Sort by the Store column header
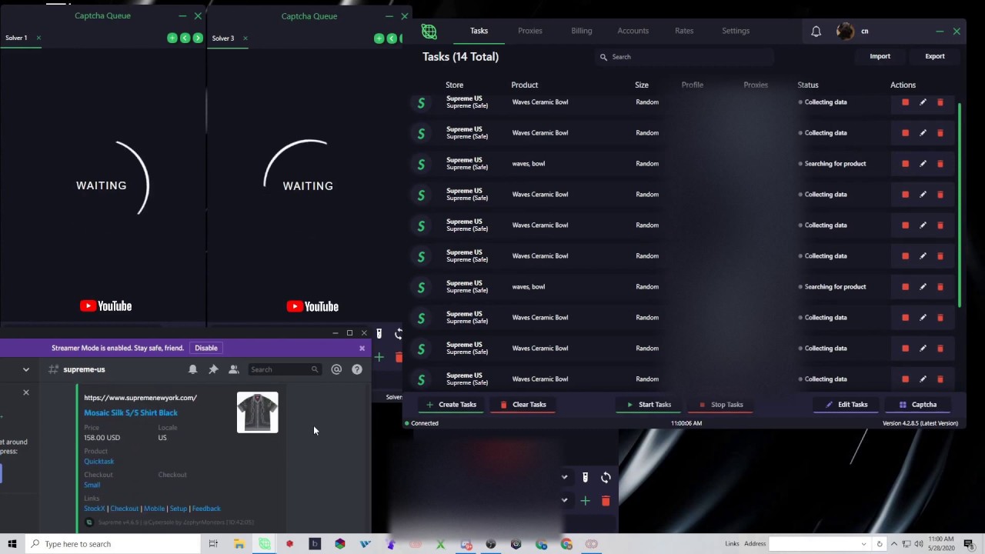 click(454, 85)
